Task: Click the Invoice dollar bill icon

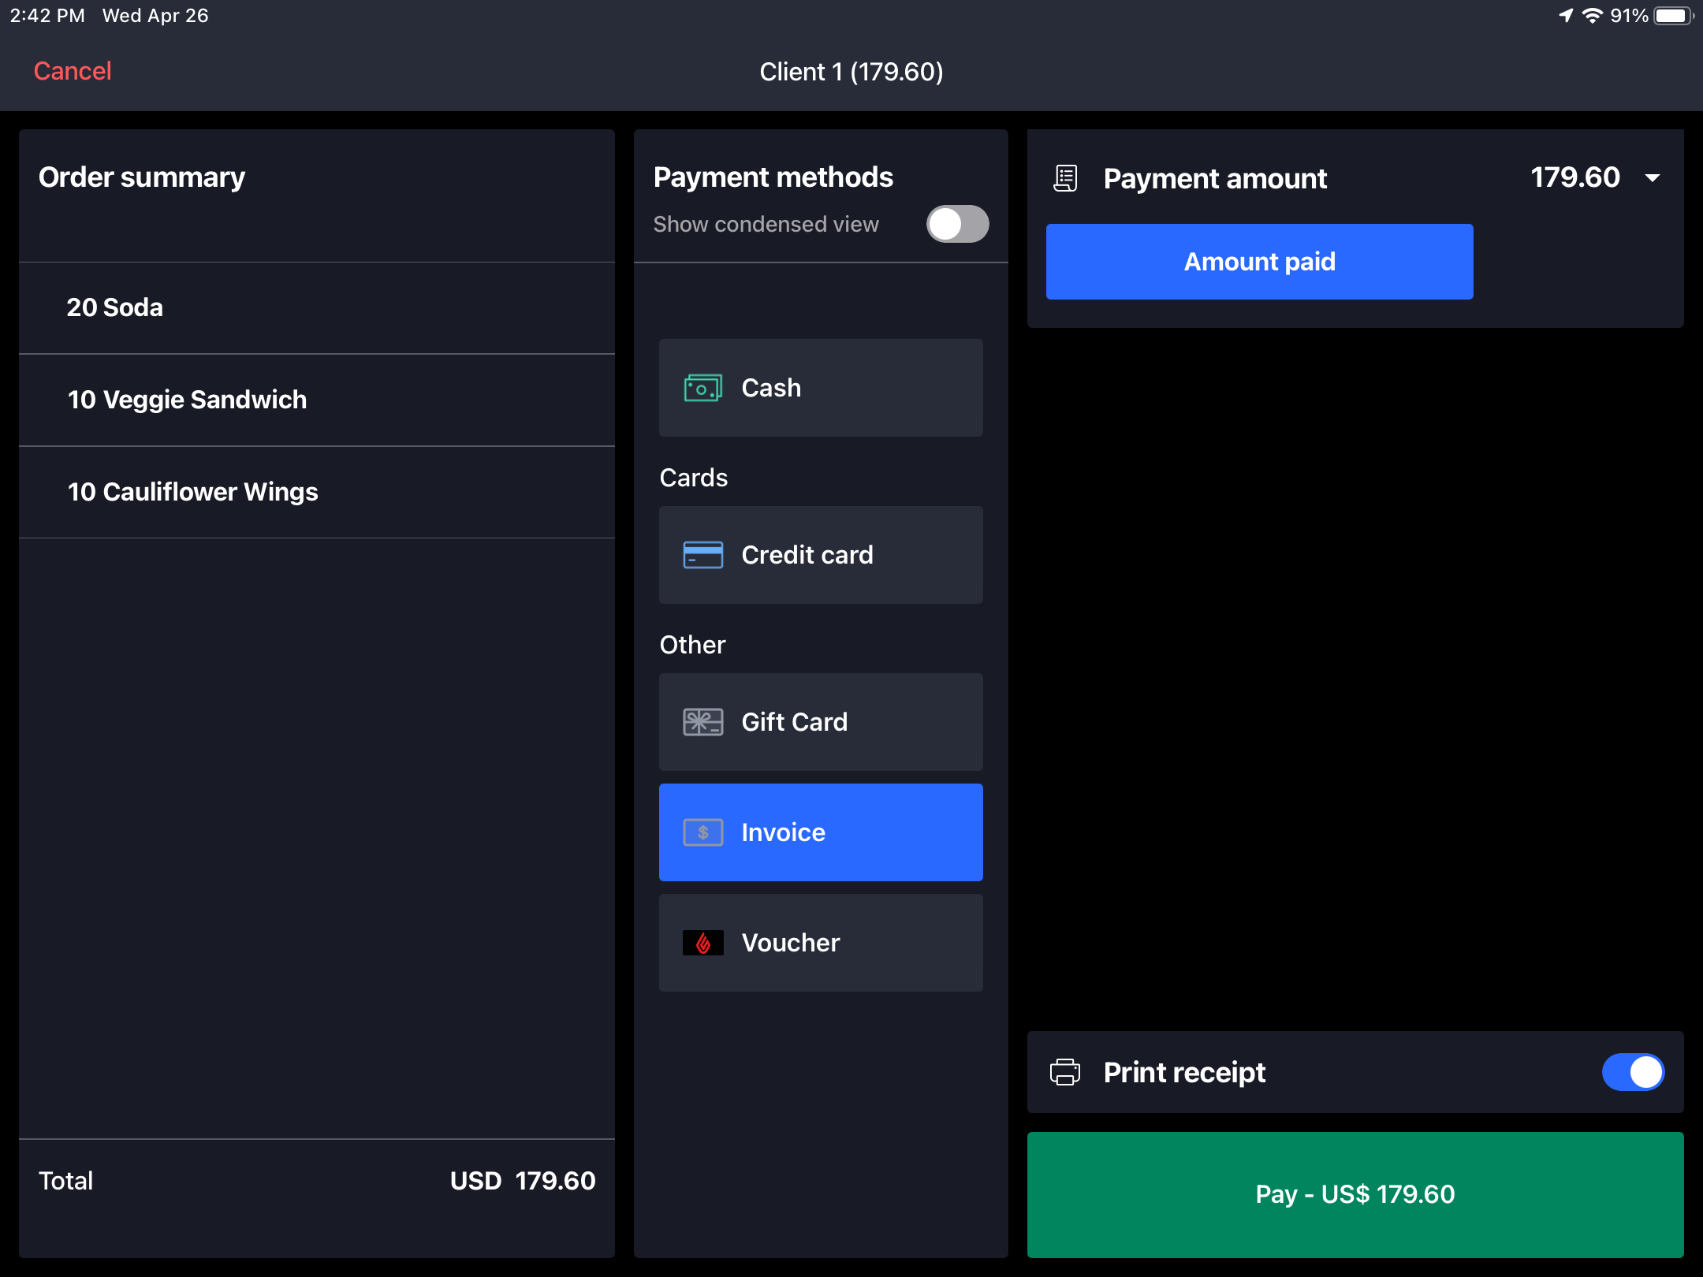Action: coord(702,832)
